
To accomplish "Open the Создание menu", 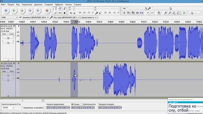I will 49,4.
